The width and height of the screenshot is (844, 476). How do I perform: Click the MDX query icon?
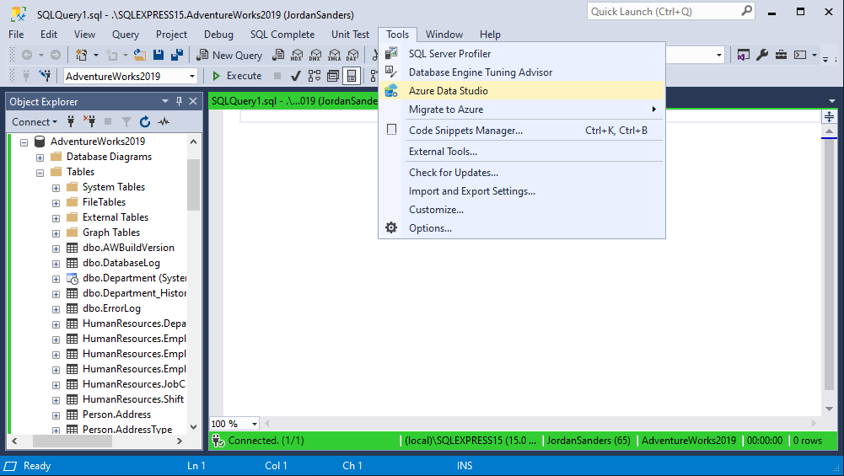pos(297,55)
